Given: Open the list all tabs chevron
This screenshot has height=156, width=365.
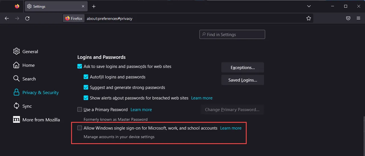Looking at the screenshot, I should pos(309,6).
